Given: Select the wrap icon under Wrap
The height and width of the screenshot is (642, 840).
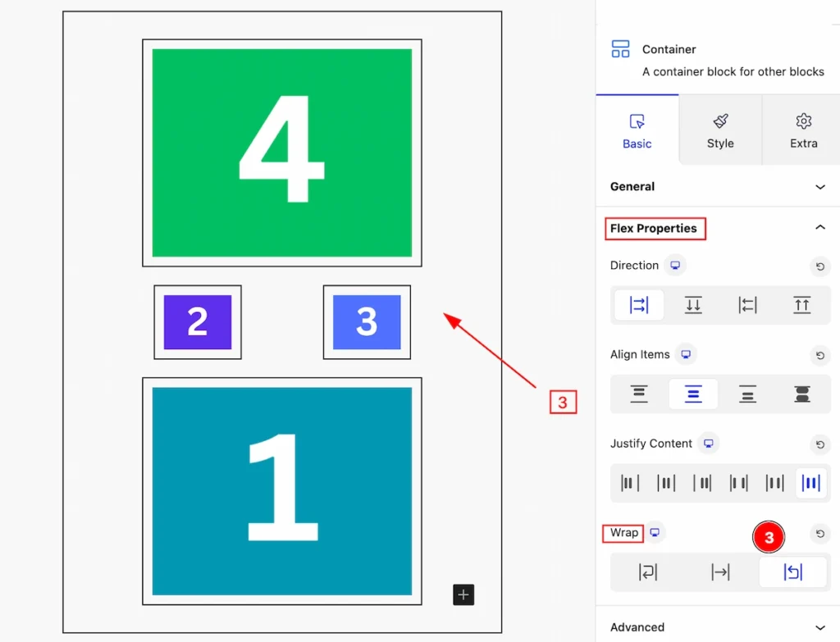Looking at the screenshot, I should point(648,572).
